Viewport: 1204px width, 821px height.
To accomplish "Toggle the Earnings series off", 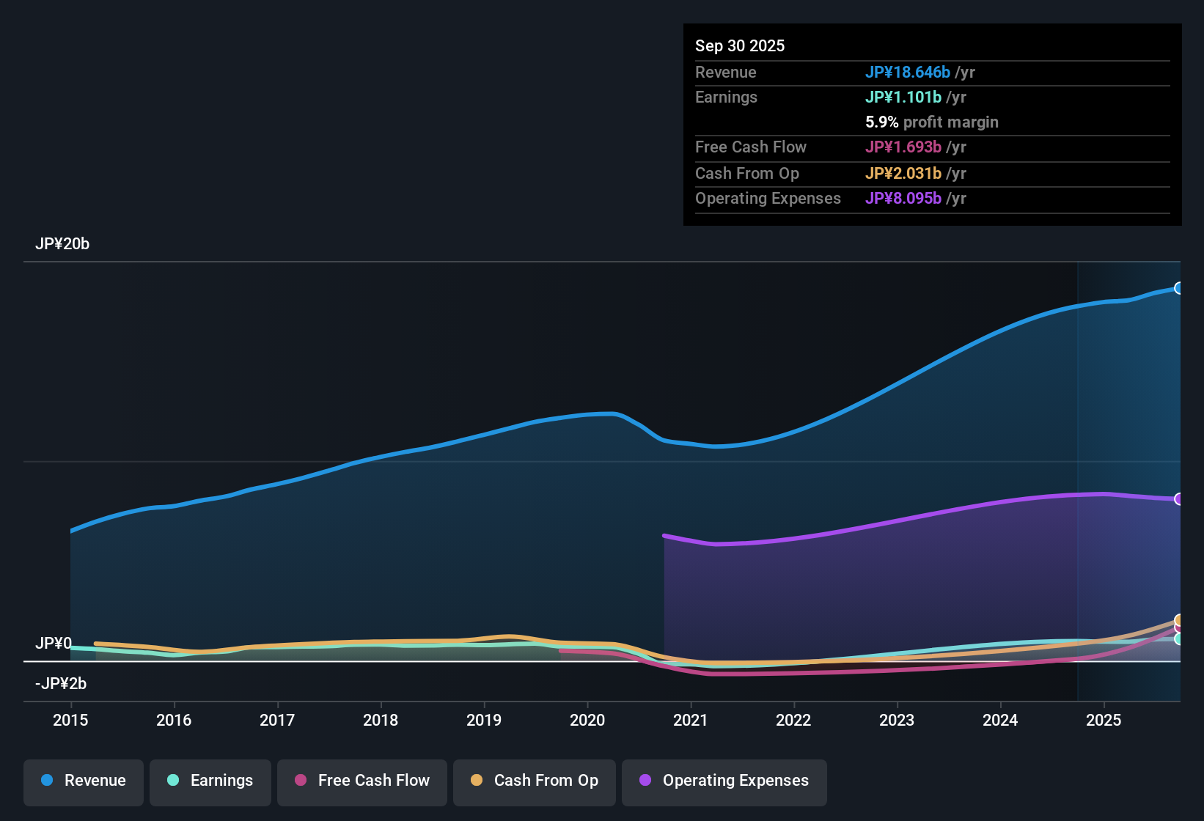I will pyautogui.click(x=210, y=781).
